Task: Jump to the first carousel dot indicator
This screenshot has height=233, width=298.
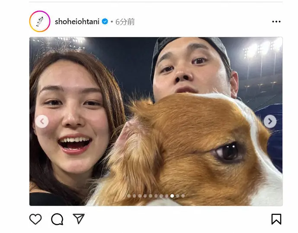Action: pos(129,196)
